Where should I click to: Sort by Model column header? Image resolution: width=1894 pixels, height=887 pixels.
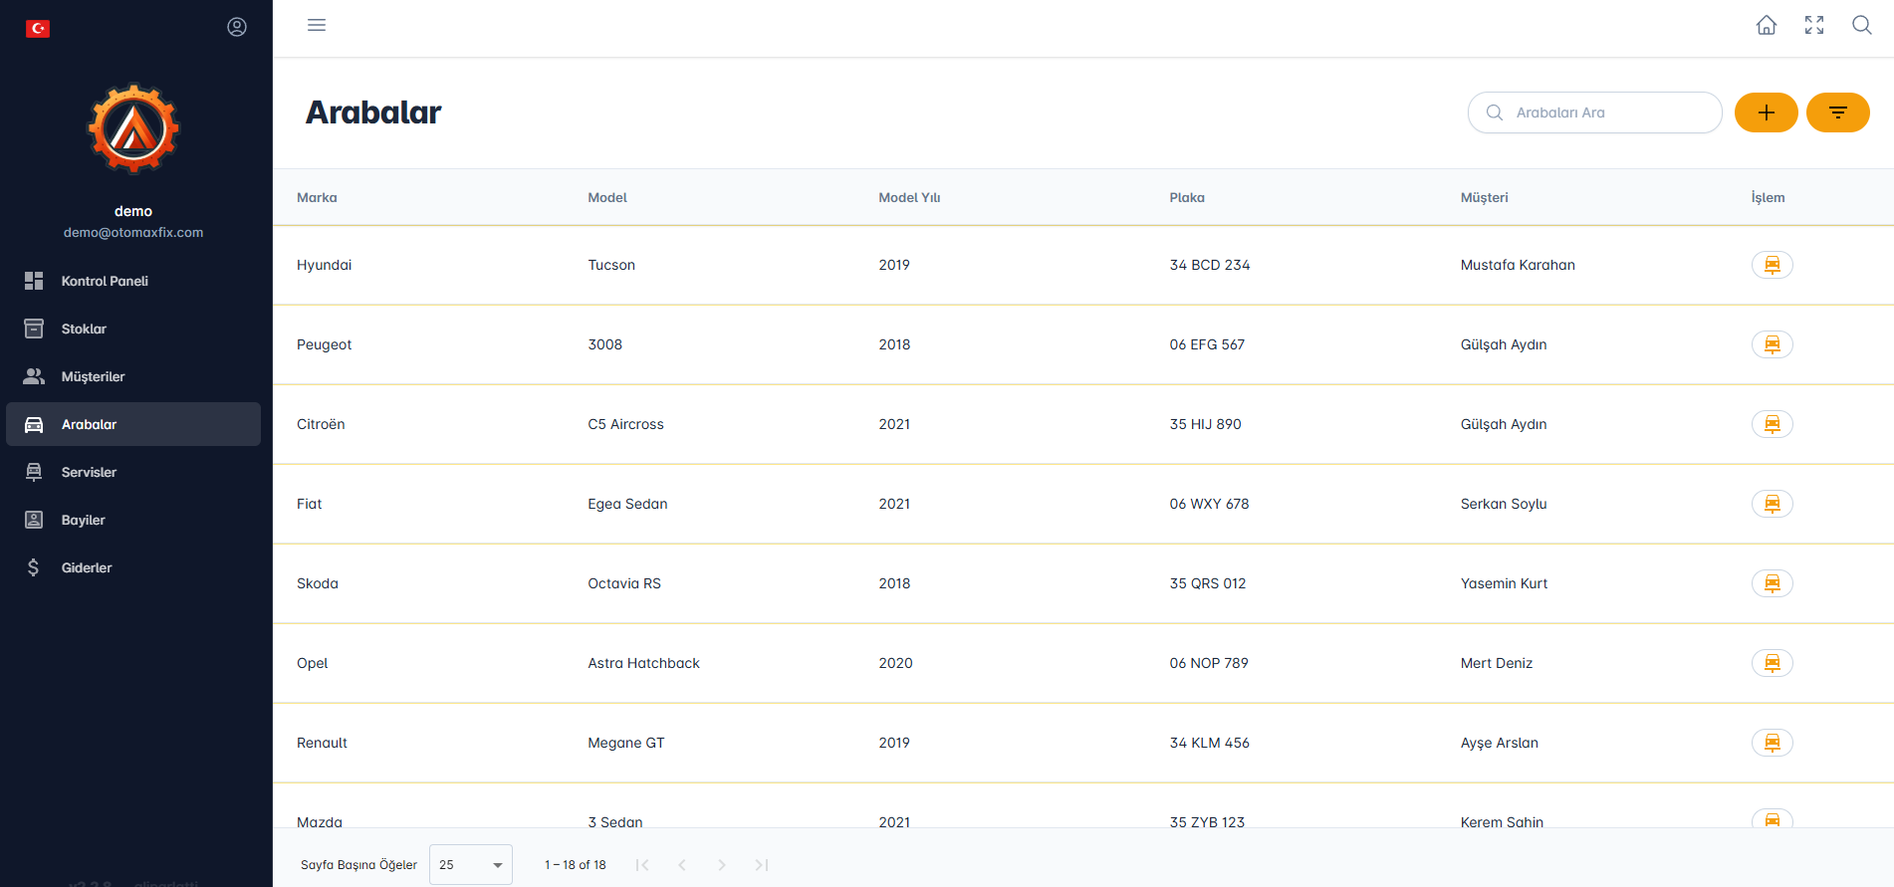pyautogui.click(x=607, y=197)
